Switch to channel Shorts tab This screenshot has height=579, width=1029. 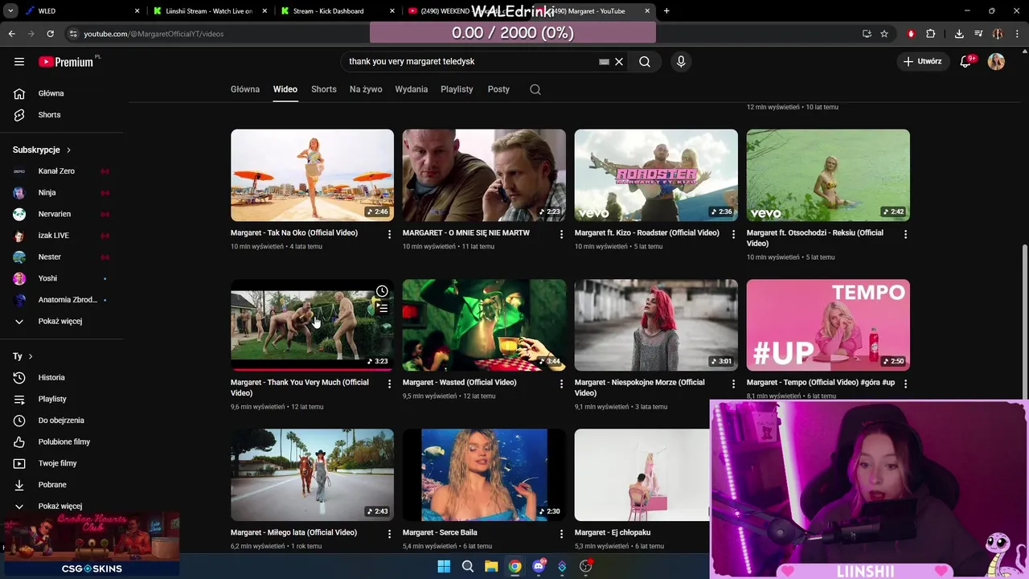tap(324, 89)
